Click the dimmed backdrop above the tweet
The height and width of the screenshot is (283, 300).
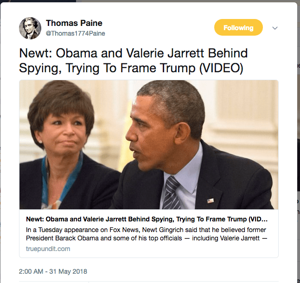pyautogui.click(x=148, y=1)
